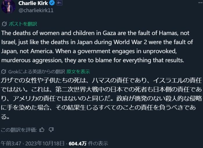This screenshot has width=203, height=148.
Task: Click the ポストを翻訳 translate link
Action: 23,24
